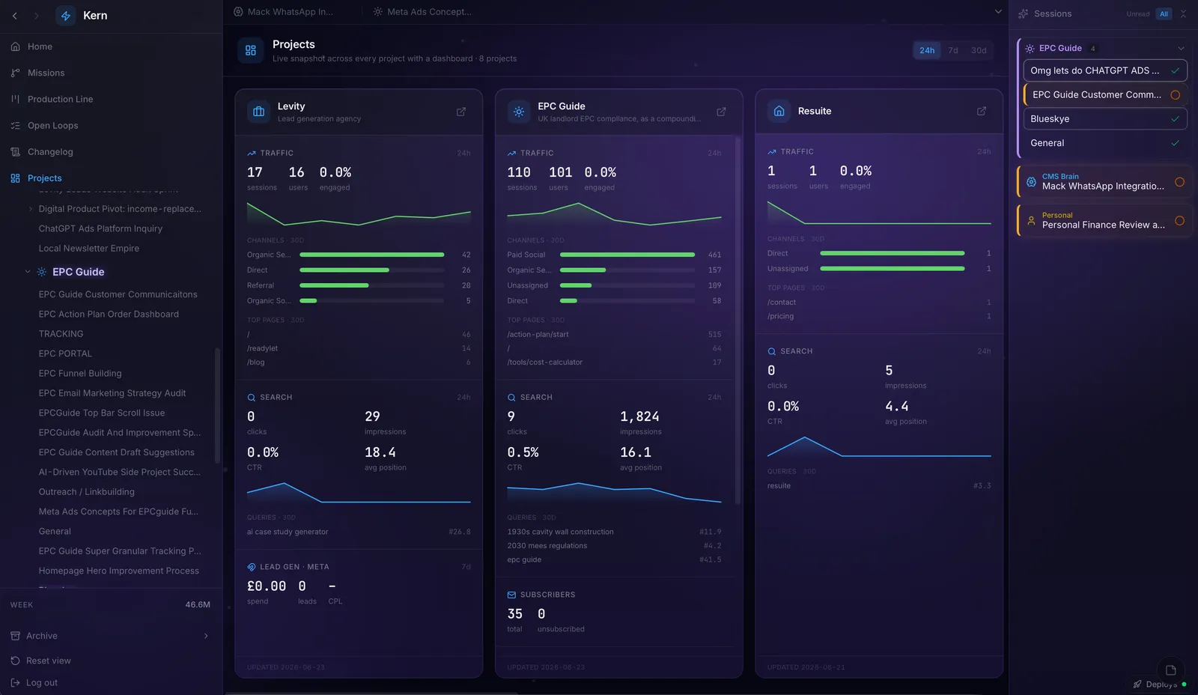Select the 30d time range
Image resolution: width=1198 pixels, height=695 pixels.
(x=979, y=50)
